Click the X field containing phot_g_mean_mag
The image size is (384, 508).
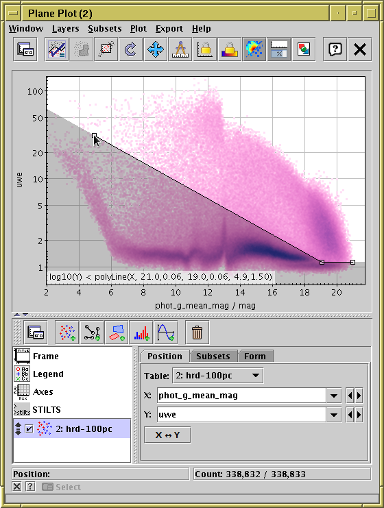coord(241,396)
